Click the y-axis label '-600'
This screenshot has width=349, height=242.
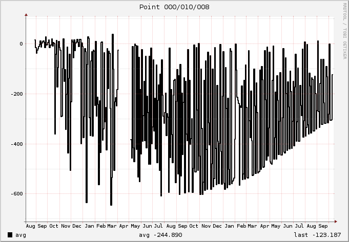[17, 193]
